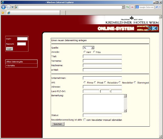Click the page icon in address bar

(x=17, y=7)
